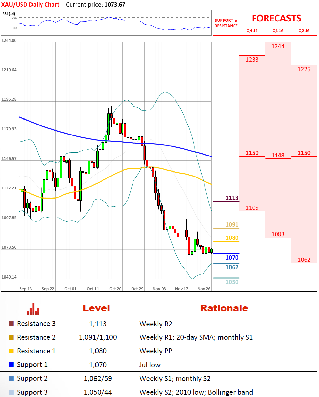Click the red bar chart icon
The height and width of the screenshot is (397, 319).
pyautogui.click(x=34, y=309)
